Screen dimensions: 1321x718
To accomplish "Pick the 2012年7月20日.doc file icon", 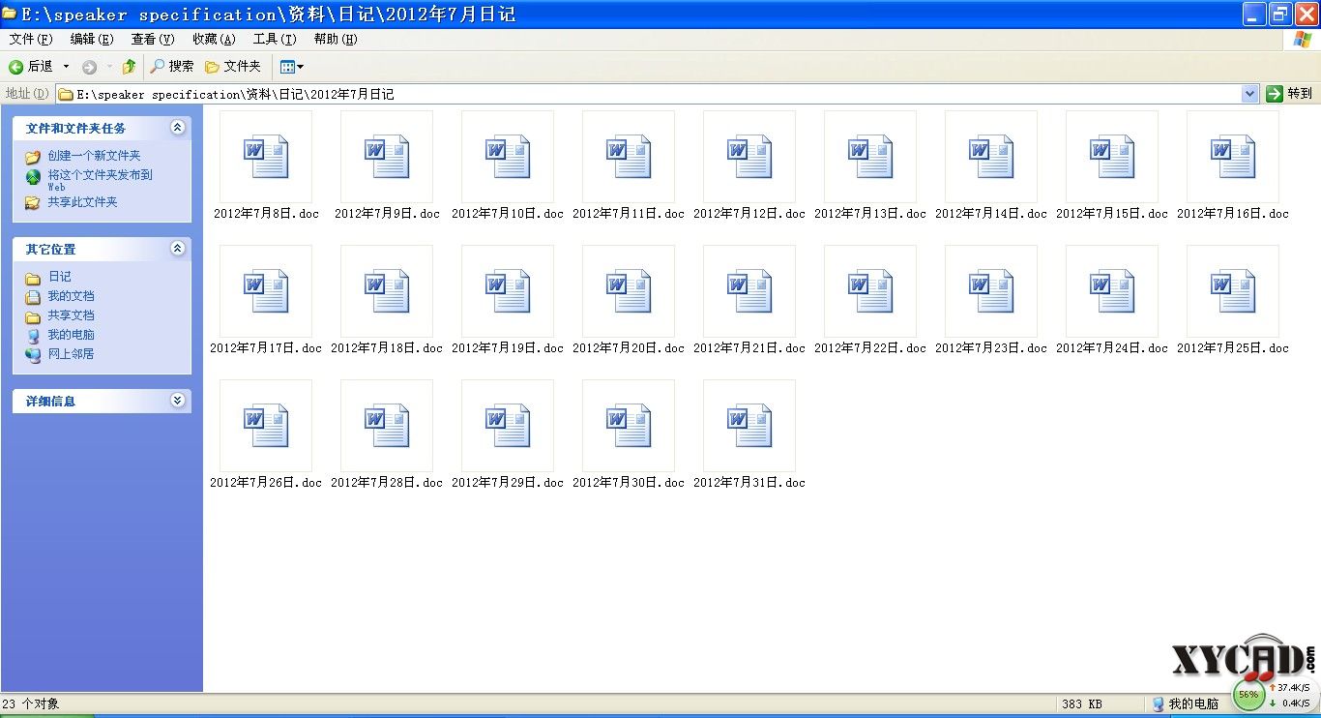I will tap(629, 291).
